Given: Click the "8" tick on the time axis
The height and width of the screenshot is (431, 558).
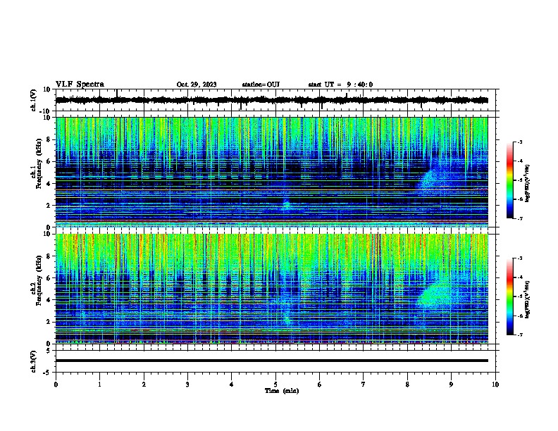Looking at the screenshot, I should coord(407,385).
